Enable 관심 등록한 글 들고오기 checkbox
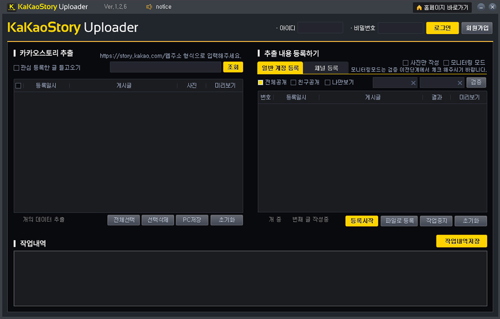This screenshot has height=319, width=500. tap(16, 67)
